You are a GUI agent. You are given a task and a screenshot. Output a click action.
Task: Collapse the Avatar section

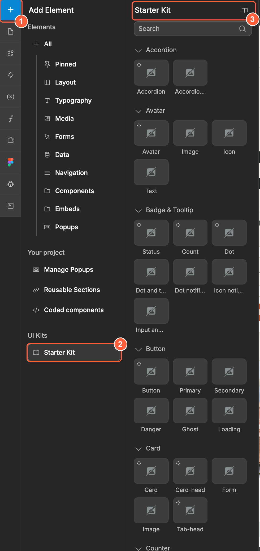tap(138, 111)
